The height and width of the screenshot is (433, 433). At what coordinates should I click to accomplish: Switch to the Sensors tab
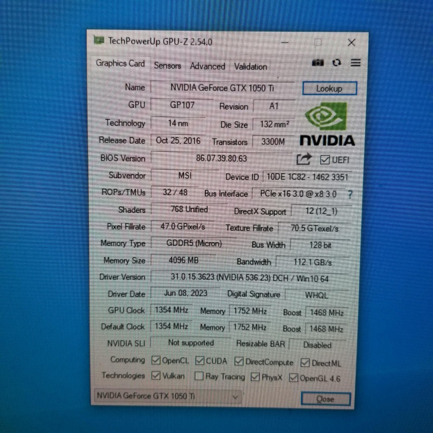167,66
